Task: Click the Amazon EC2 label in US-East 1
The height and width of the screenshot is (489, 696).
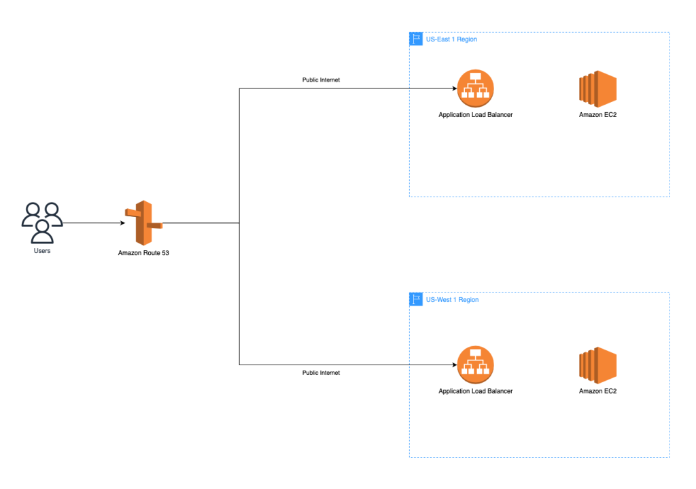Action: [x=597, y=115]
